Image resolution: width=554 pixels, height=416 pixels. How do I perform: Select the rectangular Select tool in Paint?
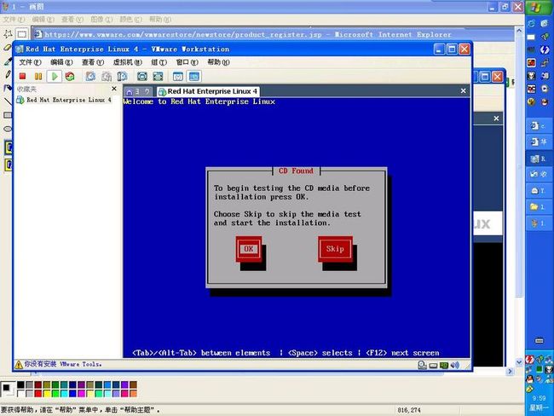click(22, 34)
